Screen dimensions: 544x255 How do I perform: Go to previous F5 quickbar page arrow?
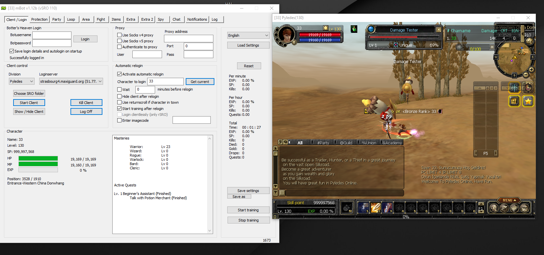click(476, 153)
